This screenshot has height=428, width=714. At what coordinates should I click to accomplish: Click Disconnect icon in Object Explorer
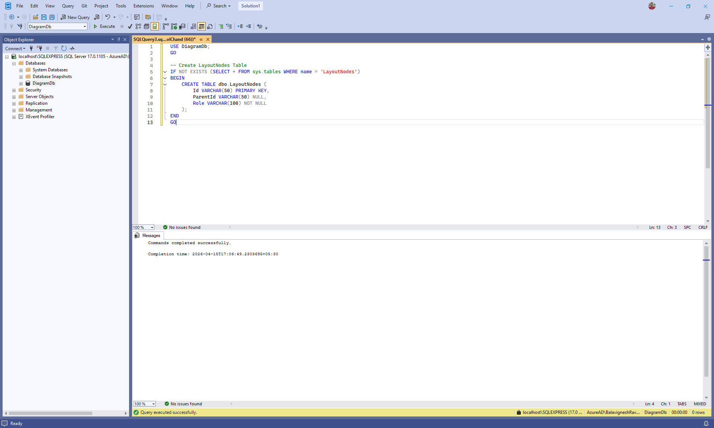[39, 48]
